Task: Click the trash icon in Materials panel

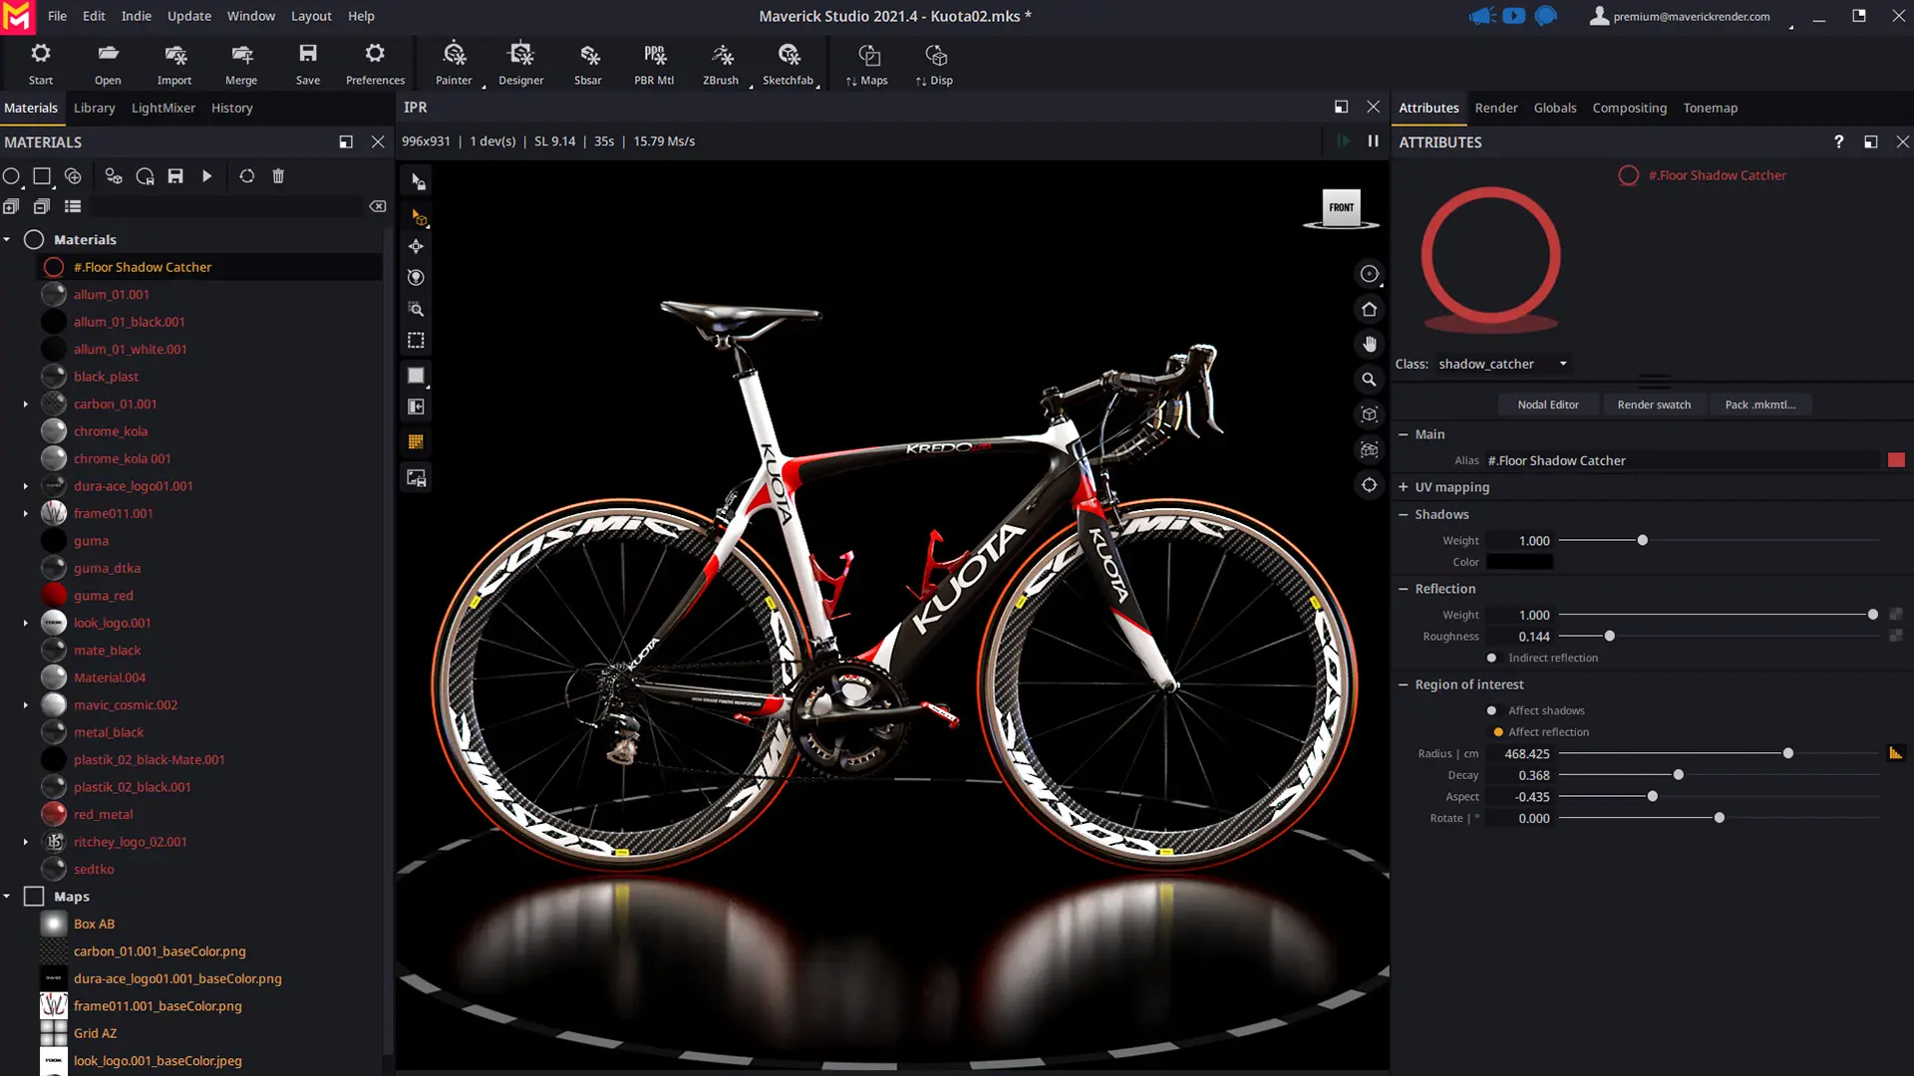Action: [278, 176]
